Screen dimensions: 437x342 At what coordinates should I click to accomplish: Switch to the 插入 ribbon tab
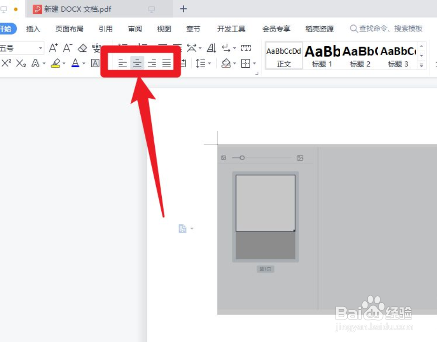coord(32,28)
